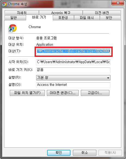Open the 파일 해시 tab
Image resolution: width=126 pixels, height=159 pixels.
pyautogui.click(x=87, y=18)
